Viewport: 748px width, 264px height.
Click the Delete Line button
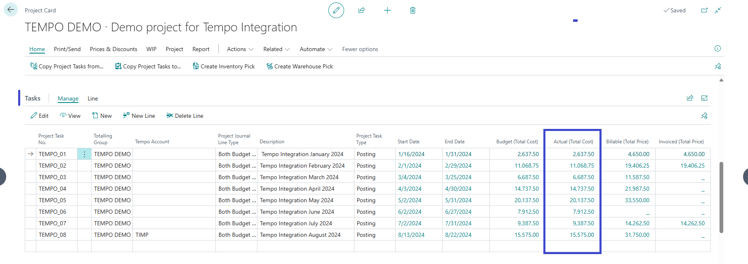[x=185, y=116]
